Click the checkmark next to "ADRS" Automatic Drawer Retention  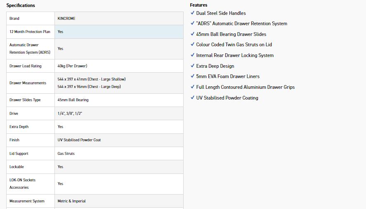click(x=192, y=24)
